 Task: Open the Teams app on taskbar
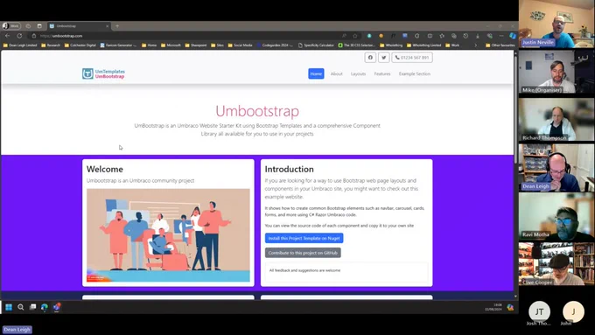pos(57,307)
